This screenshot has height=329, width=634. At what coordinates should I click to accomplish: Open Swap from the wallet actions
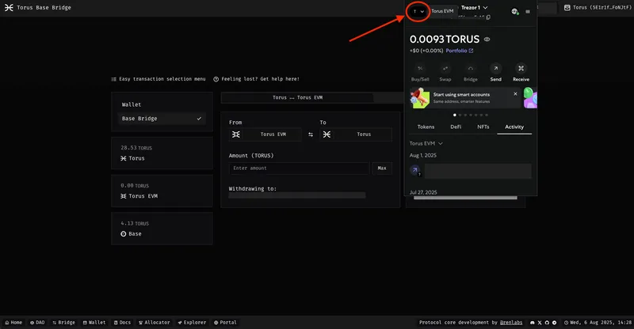[x=445, y=69]
